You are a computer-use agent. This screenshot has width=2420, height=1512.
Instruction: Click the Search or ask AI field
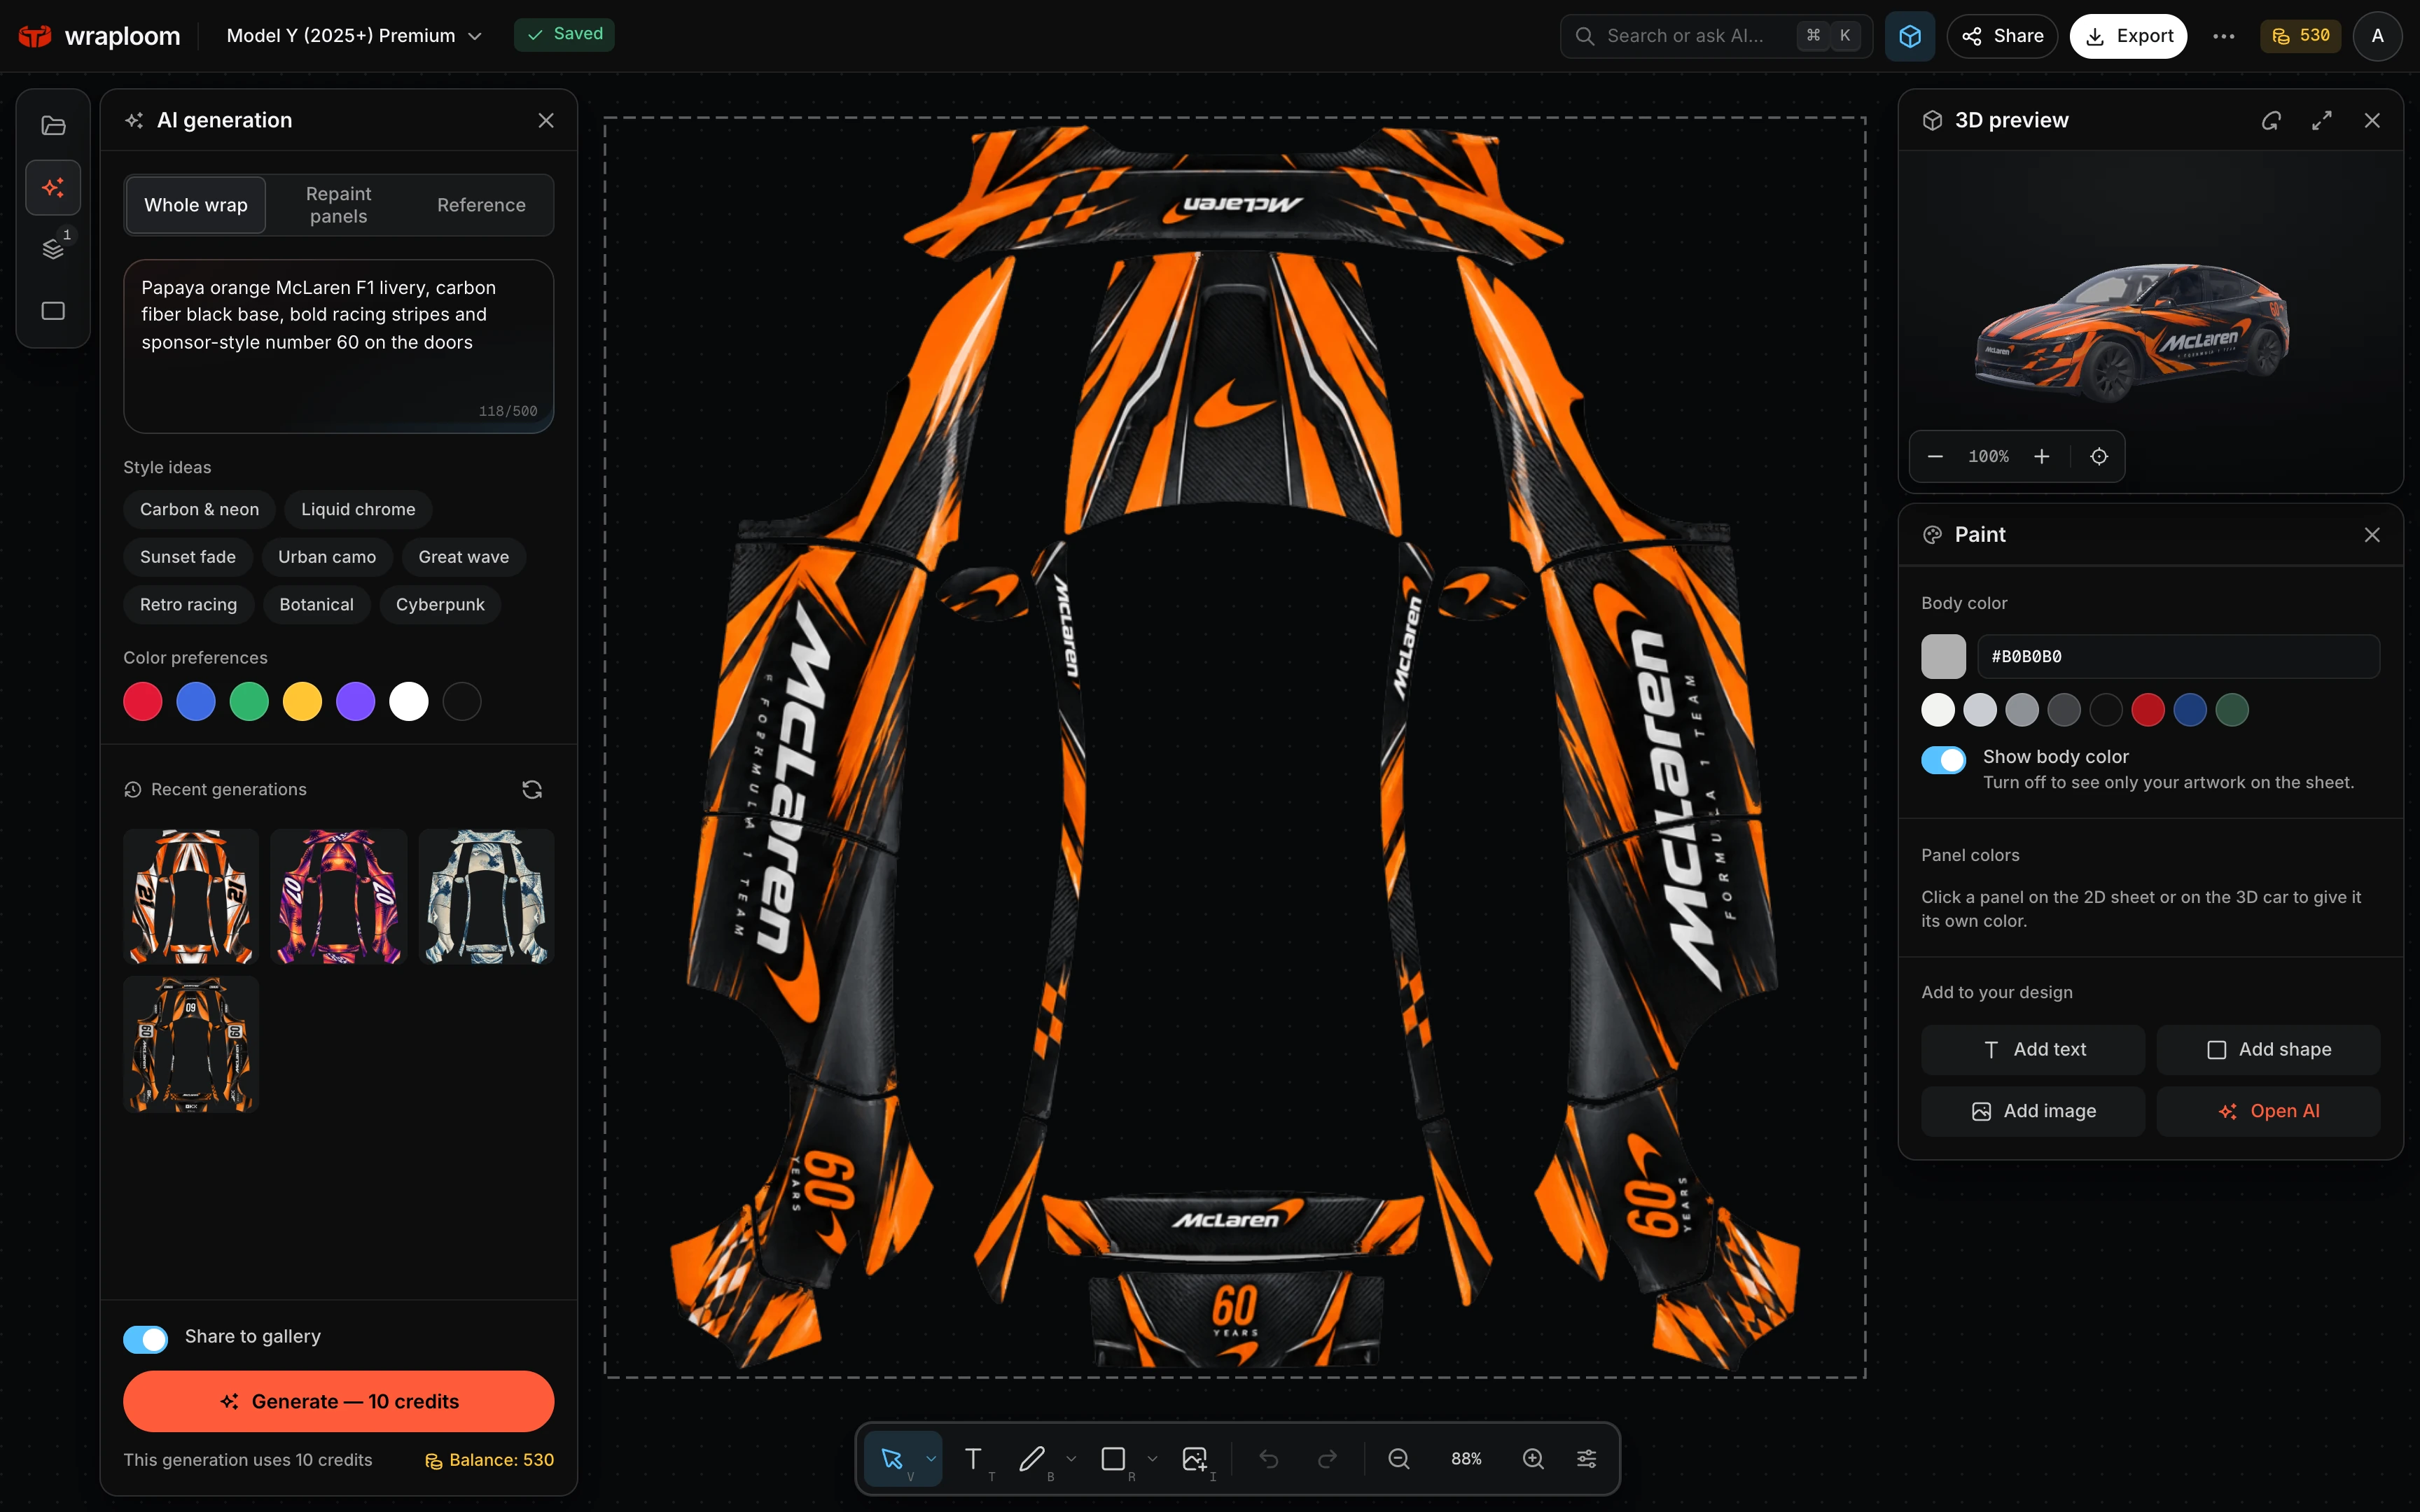click(x=1716, y=36)
